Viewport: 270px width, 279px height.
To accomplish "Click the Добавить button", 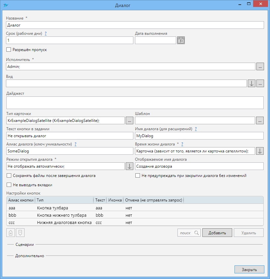I will tap(217, 233).
